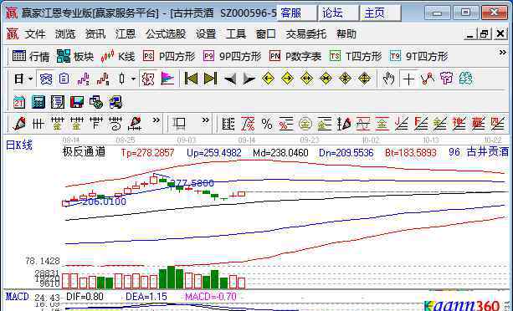This screenshot has height=311, width=513.
Task: Open the 江恩 menu
Action: (126, 33)
